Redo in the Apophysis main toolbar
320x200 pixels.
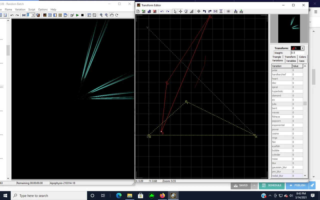click(x=17, y=15)
